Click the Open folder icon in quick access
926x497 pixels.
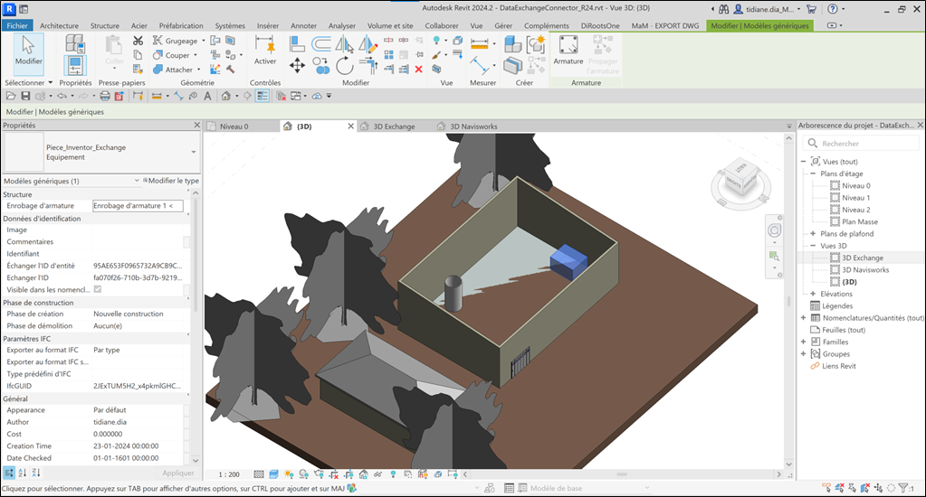tap(11, 96)
